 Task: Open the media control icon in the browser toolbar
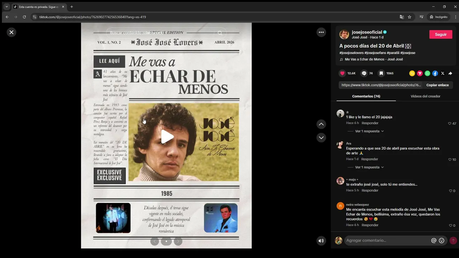click(x=422, y=17)
